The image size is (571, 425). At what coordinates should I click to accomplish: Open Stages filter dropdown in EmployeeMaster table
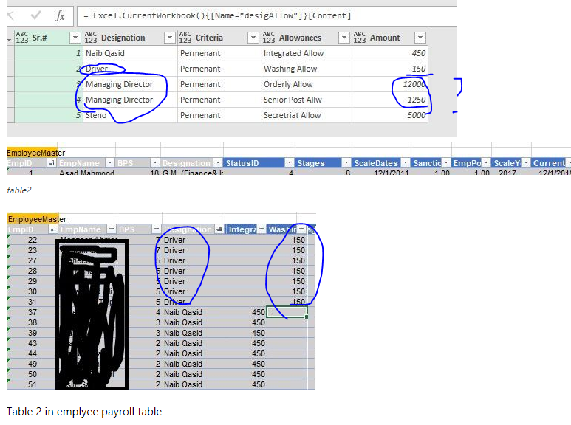tap(346, 162)
